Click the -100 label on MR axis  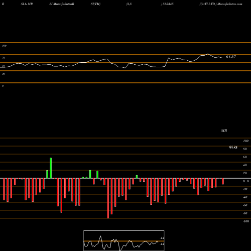pos(246,221)
